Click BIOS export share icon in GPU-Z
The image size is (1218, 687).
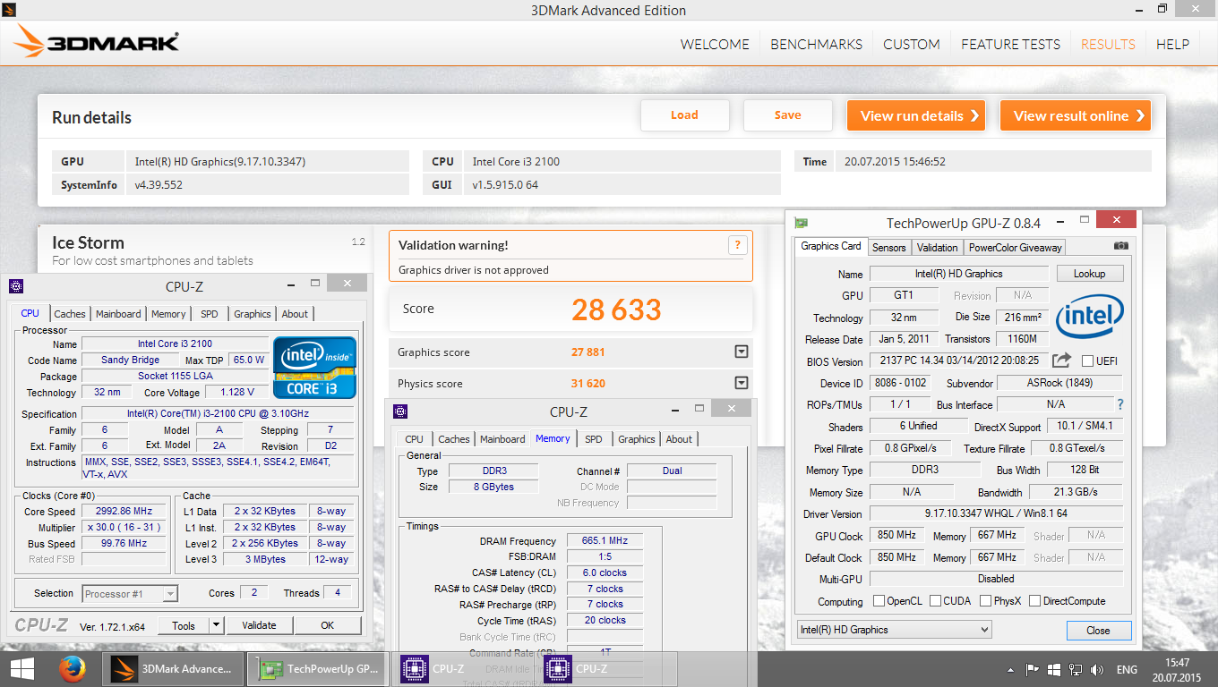(1061, 360)
